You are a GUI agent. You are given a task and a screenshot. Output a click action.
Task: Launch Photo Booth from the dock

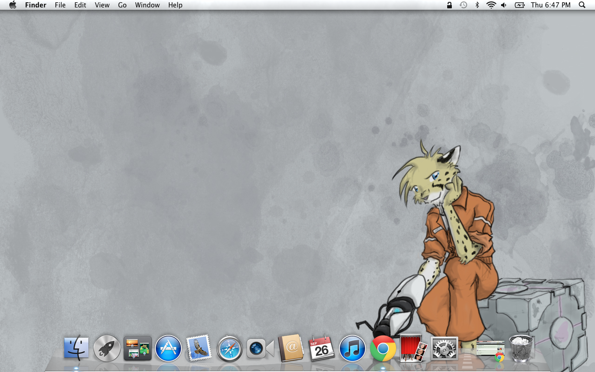(x=414, y=348)
